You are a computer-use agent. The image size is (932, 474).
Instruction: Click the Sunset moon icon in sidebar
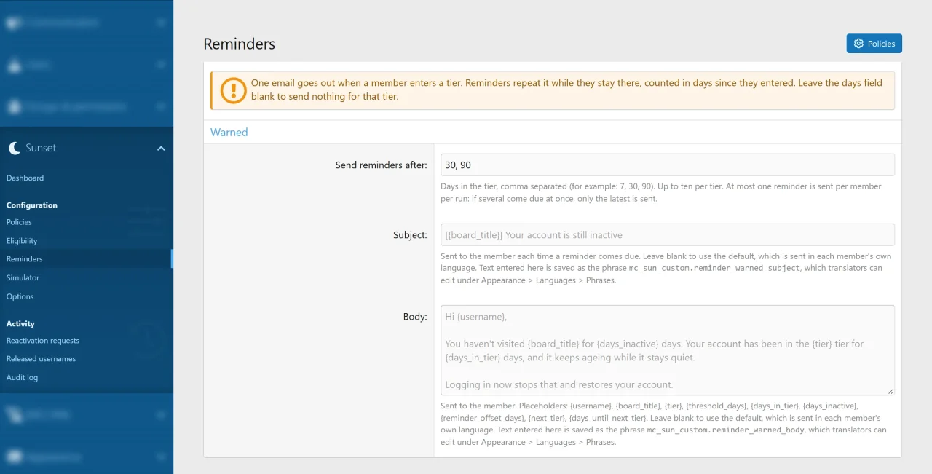[15, 148]
